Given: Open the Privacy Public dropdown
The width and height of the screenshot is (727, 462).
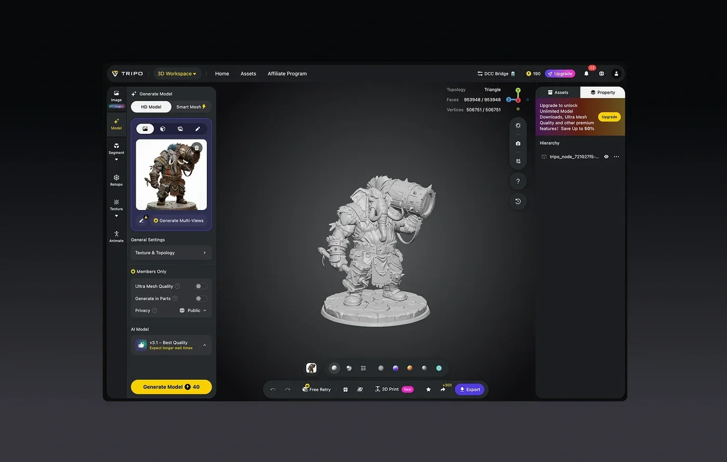Looking at the screenshot, I should [193, 311].
